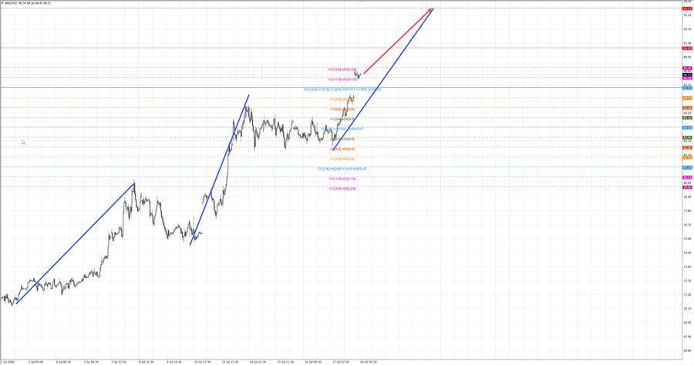Select the H1[+1/8] M30[+1/8] level label
Image resolution: width=694 pixels, height=365 pixels.
[342, 79]
